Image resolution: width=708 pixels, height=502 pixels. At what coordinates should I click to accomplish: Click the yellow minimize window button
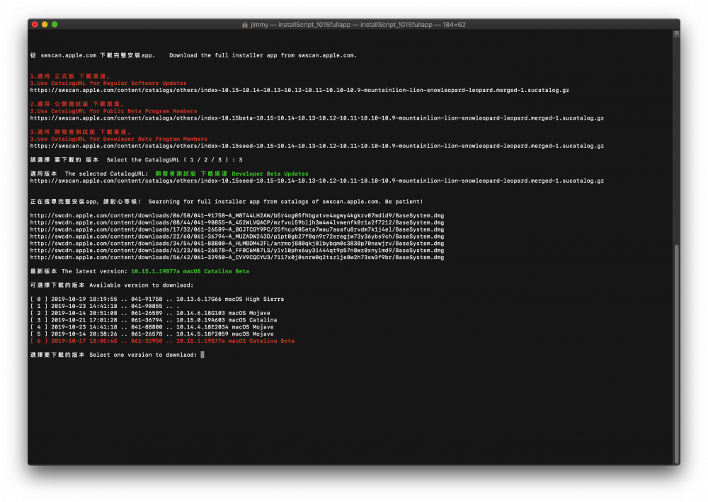[45, 24]
